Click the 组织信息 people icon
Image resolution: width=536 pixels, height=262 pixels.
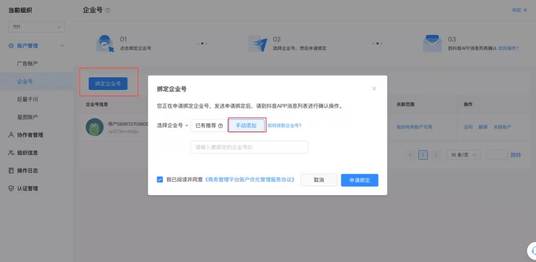coord(11,153)
